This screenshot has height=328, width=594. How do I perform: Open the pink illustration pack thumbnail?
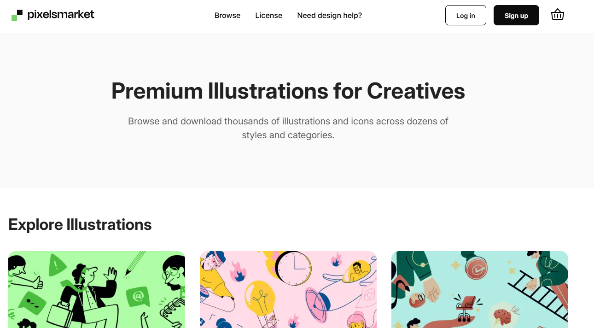coord(288,289)
